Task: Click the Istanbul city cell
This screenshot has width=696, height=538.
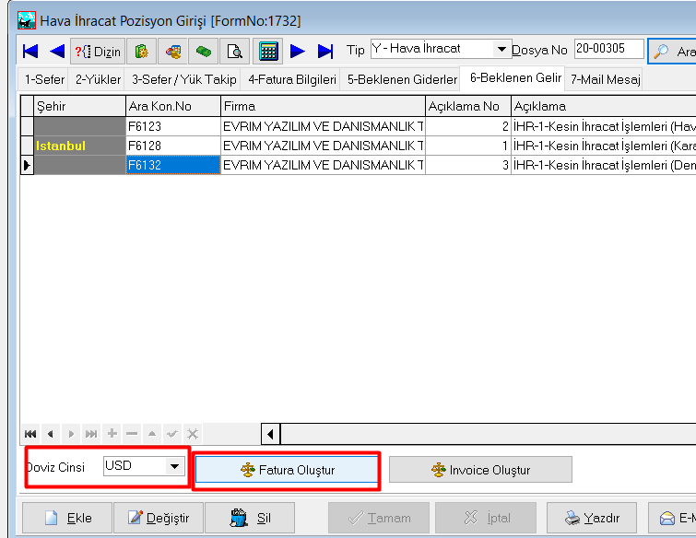Action: coord(80,146)
